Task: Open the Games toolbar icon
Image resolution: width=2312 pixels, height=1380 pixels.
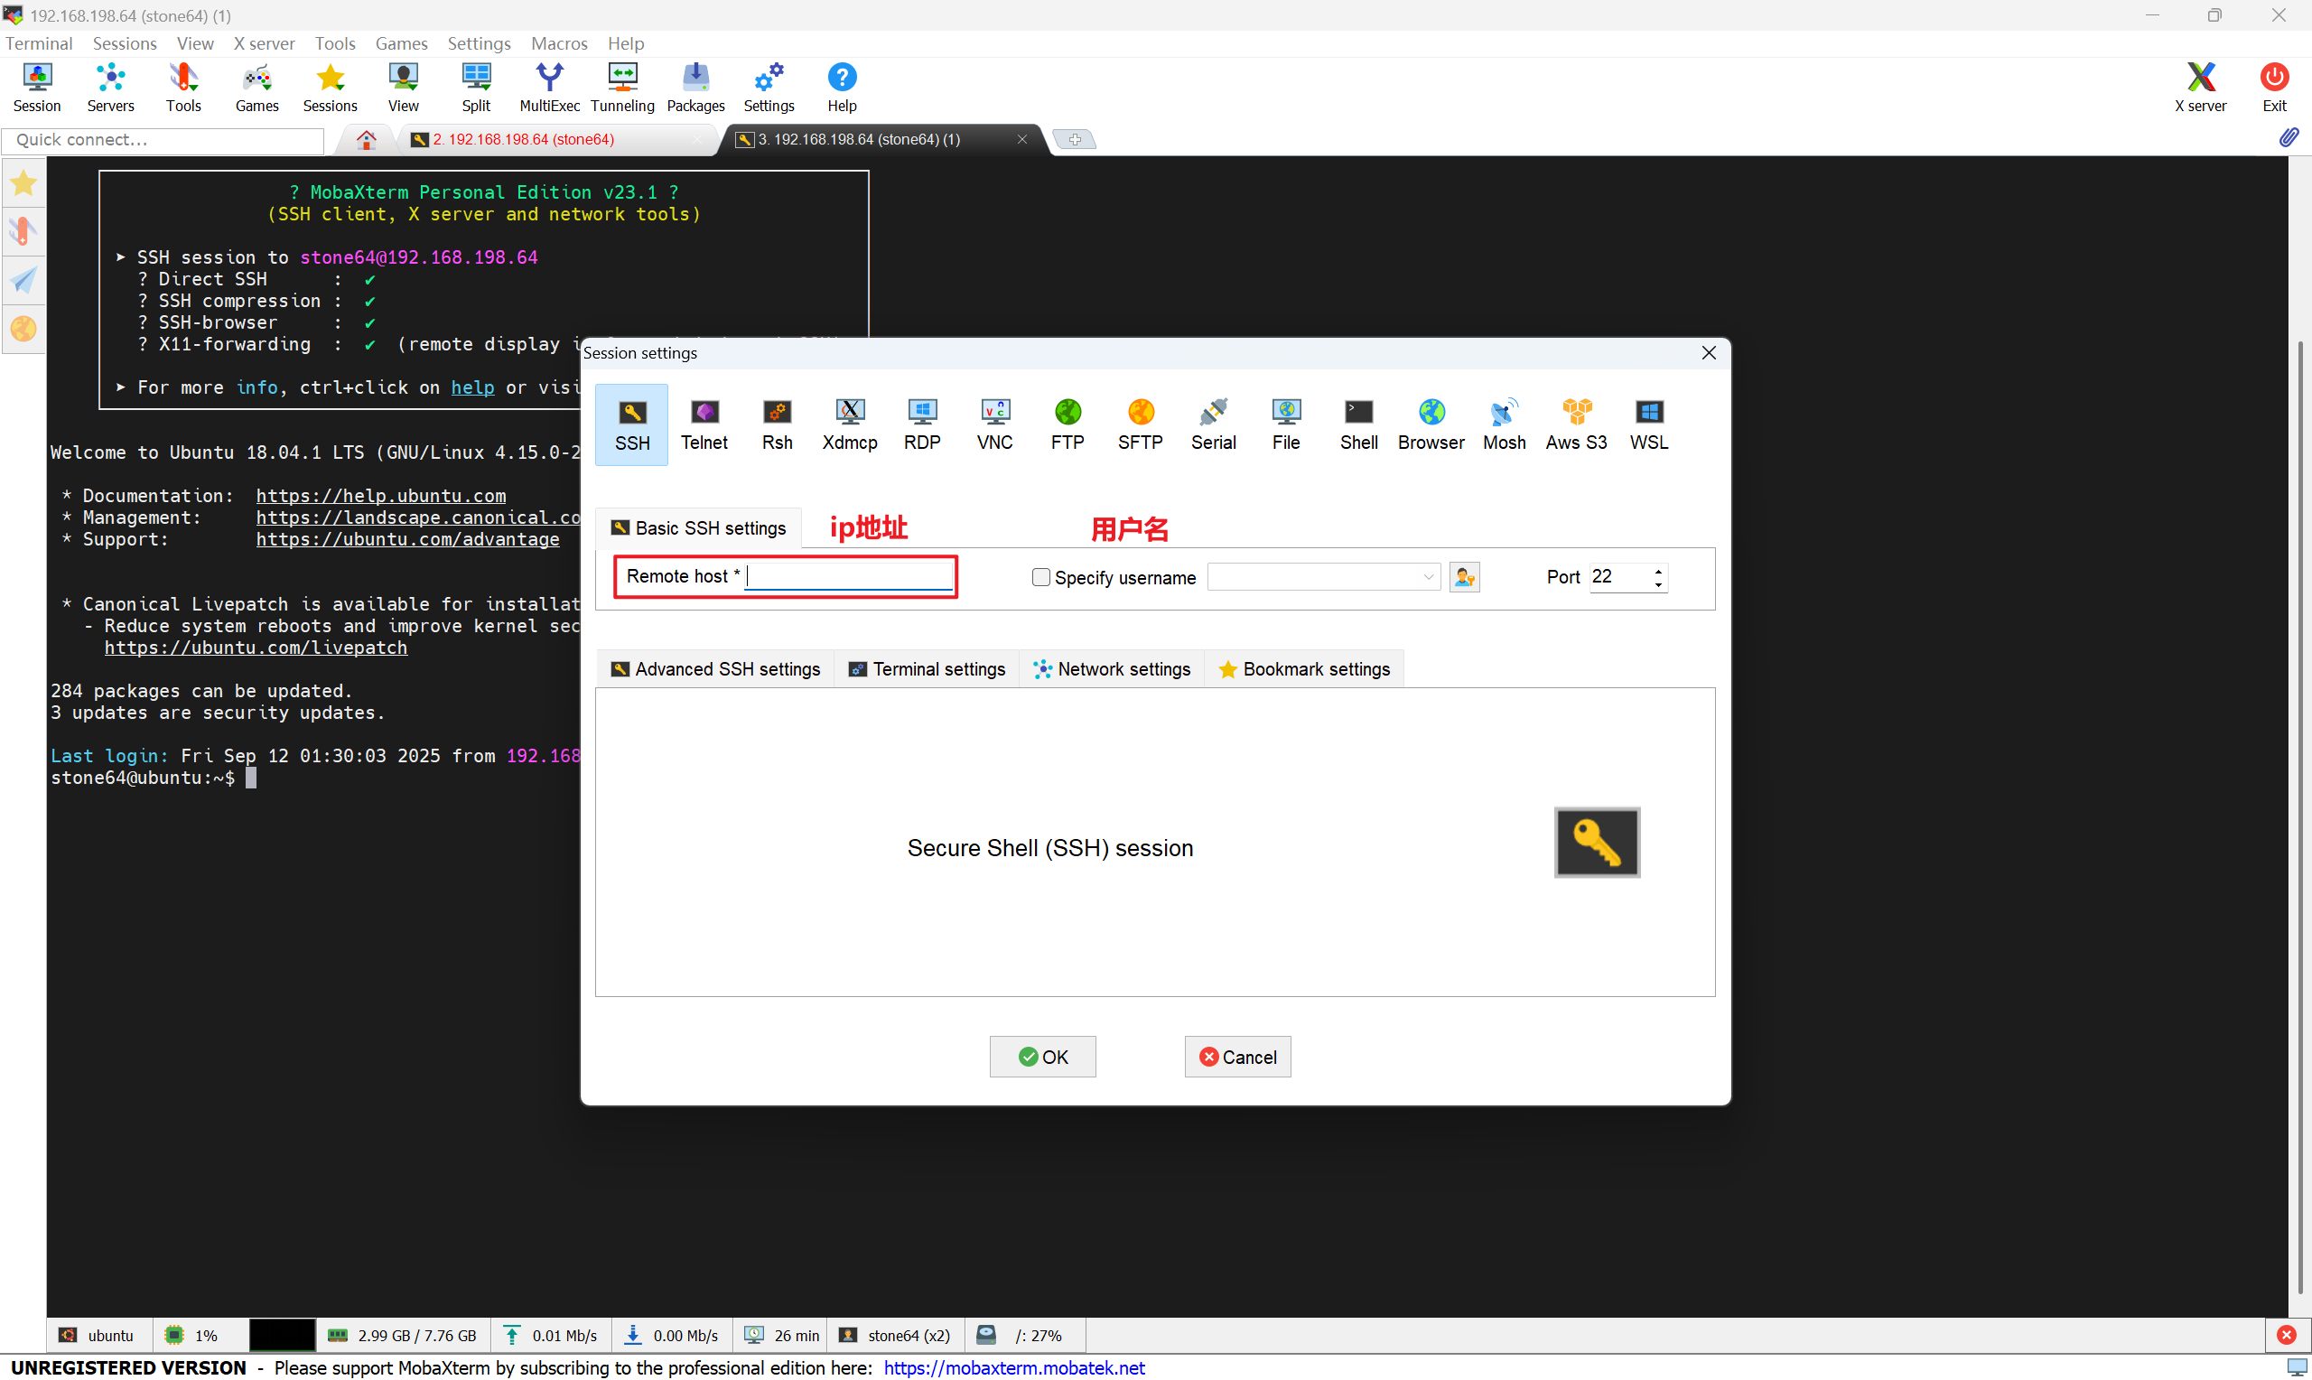Action: pos(256,88)
